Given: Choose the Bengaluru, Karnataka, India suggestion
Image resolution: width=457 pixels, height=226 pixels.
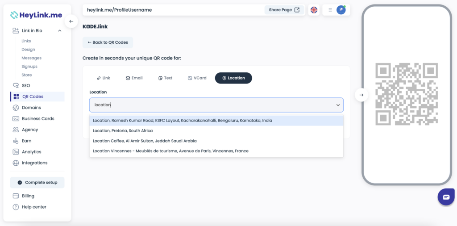Looking at the screenshot, I should (x=216, y=121).
